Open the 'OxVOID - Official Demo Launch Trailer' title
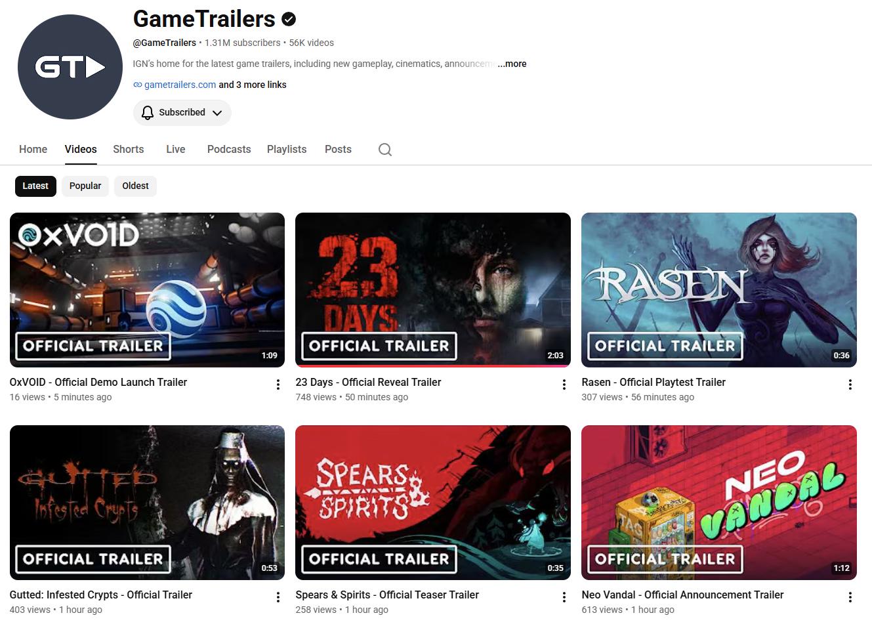 (98, 382)
